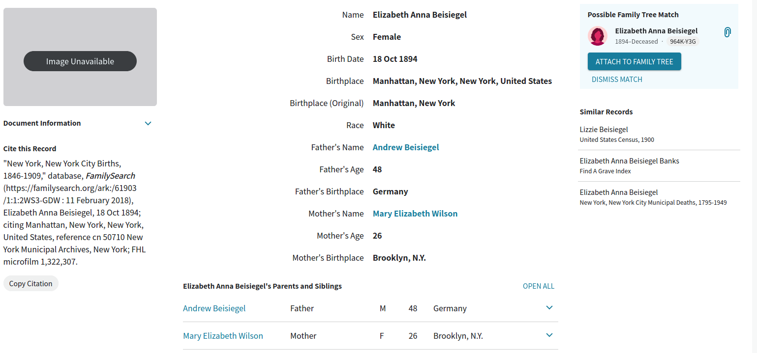The width and height of the screenshot is (757, 353).
Task: Open Mary Elizabeth Wilson in the parents table
Action: tap(223, 336)
